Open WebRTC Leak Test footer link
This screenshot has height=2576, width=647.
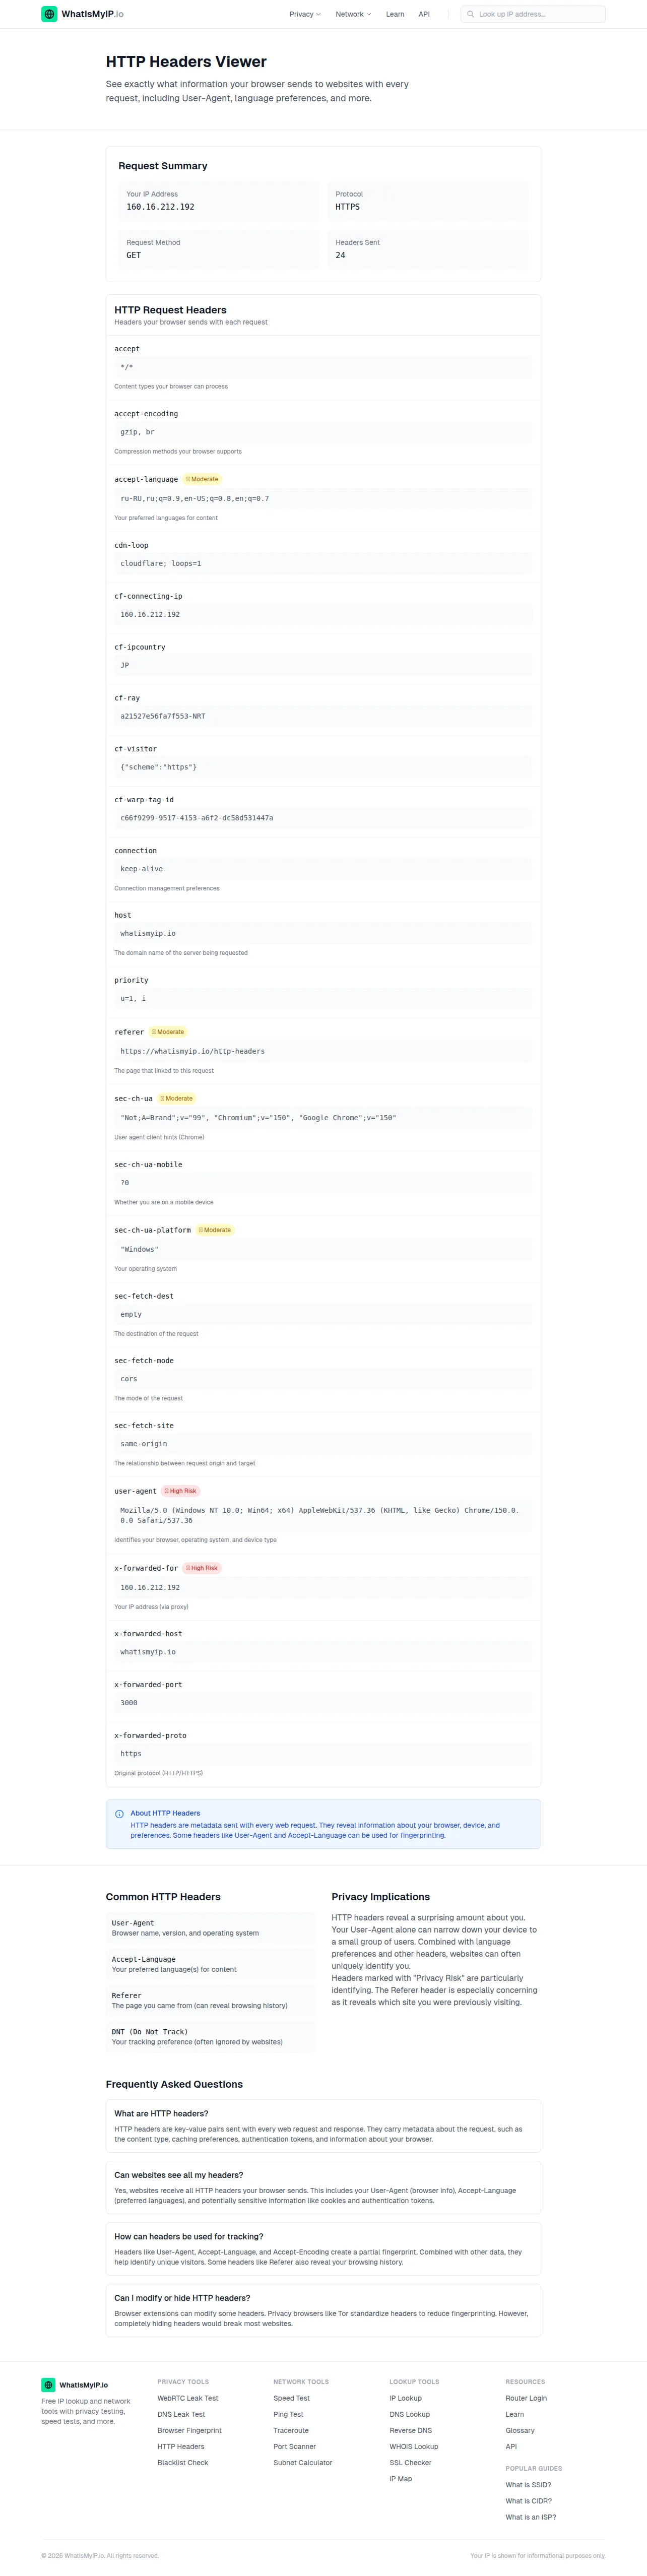click(187, 2398)
